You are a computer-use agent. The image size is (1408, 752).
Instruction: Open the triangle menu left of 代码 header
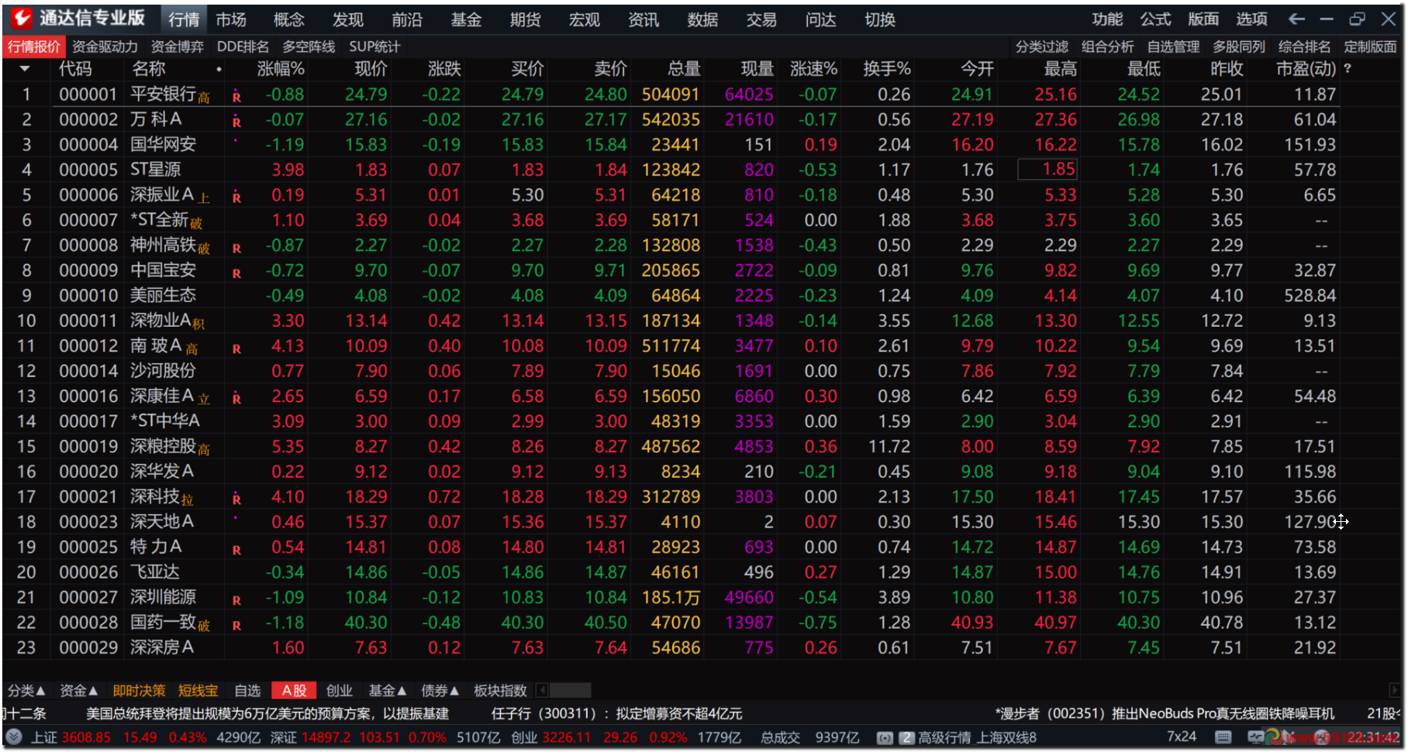(x=25, y=69)
